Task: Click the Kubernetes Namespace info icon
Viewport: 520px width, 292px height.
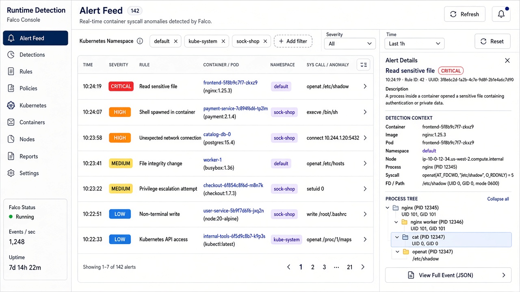Action: click(140, 41)
